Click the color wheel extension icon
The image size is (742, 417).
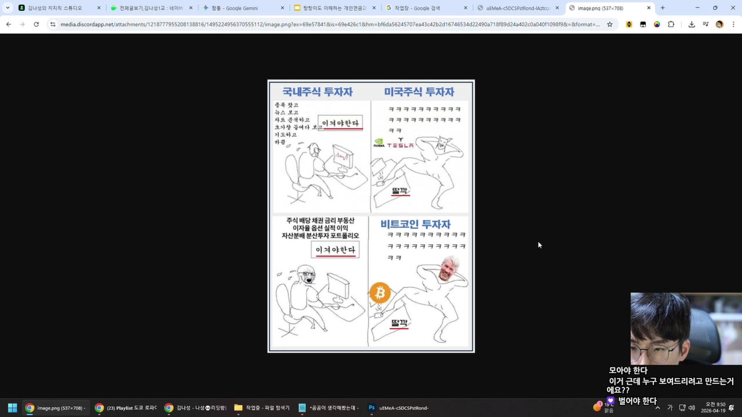(x=657, y=24)
